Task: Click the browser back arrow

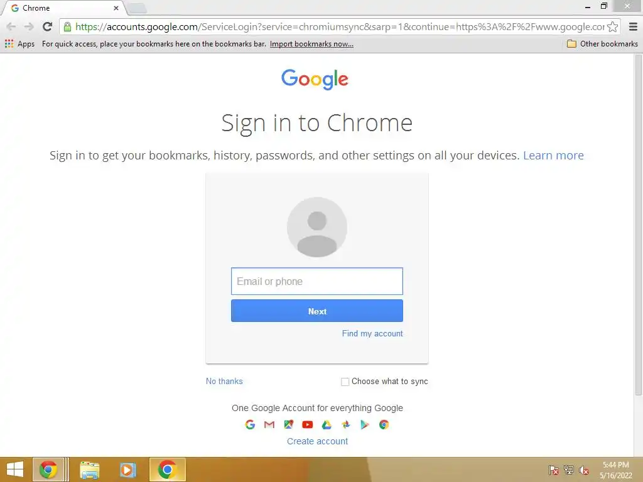Action: point(11,26)
